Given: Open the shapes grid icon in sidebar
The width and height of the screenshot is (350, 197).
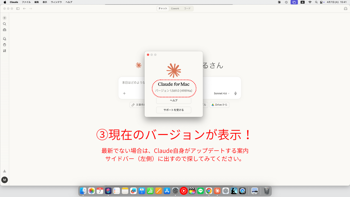Looking at the screenshot, I should (x=5, y=51).
